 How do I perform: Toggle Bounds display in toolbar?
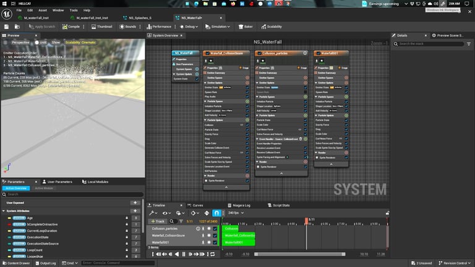(127, 27)
